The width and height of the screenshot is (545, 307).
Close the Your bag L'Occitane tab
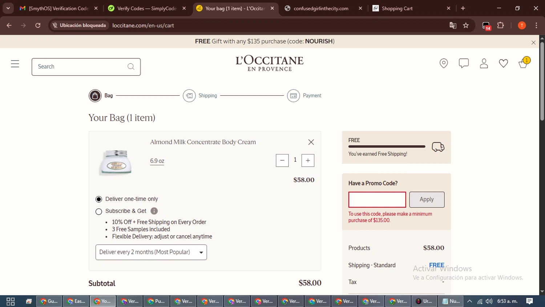point(272,8)
